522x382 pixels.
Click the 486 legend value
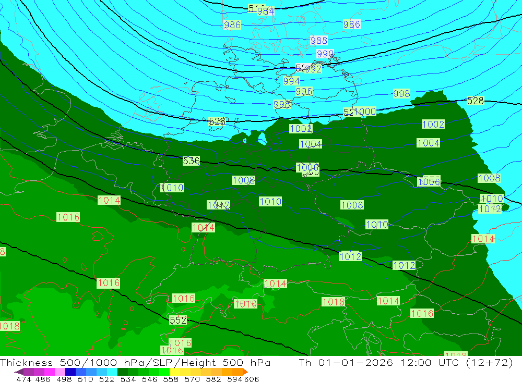coord(43,379)
